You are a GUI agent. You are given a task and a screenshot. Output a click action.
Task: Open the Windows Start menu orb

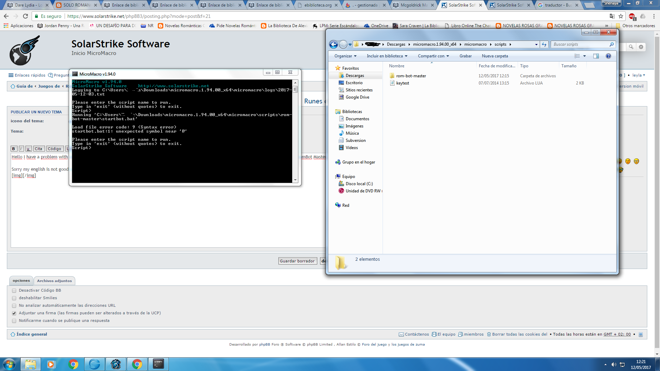(9, 364)
